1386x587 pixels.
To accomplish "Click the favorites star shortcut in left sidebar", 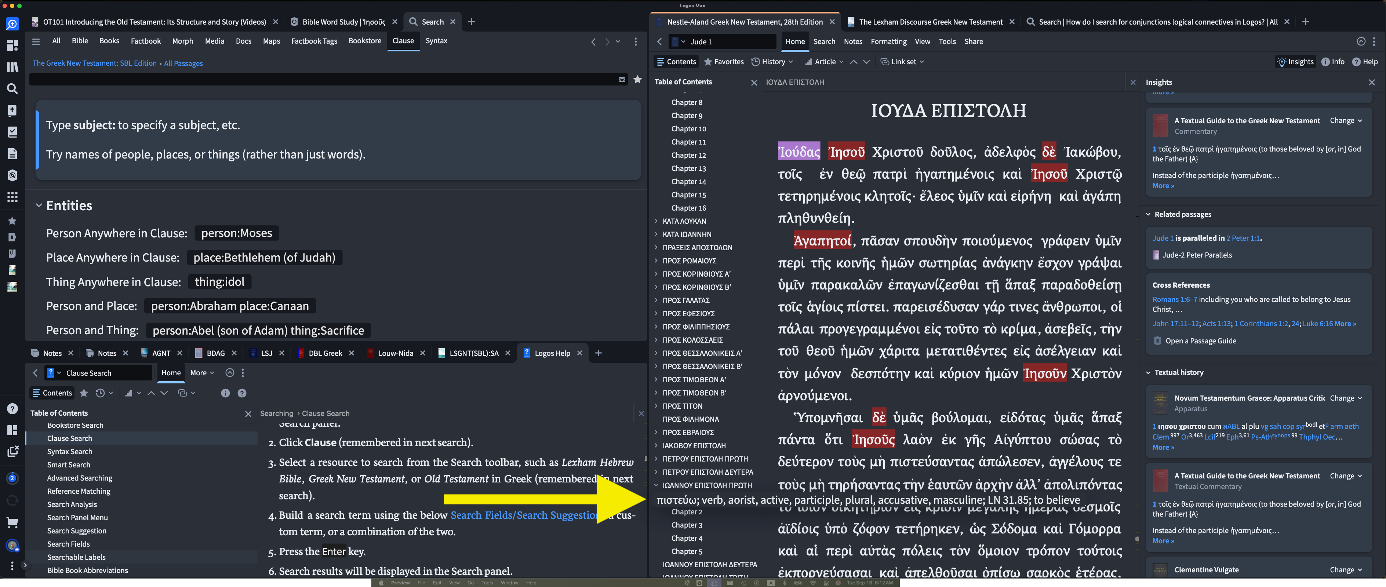I will click(x=12, y=220).
